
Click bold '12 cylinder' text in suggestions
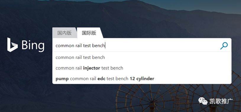coord(142,79)
